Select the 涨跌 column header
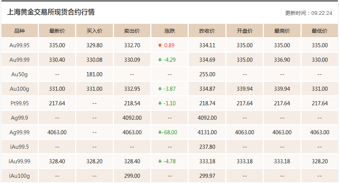This screenshot has width=339, height=183. tap(169, 31)
